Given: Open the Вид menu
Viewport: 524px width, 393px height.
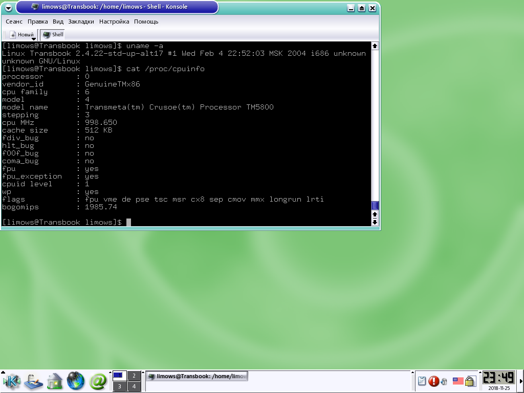Looking at the screenshot, I should [x=58, y=21].
